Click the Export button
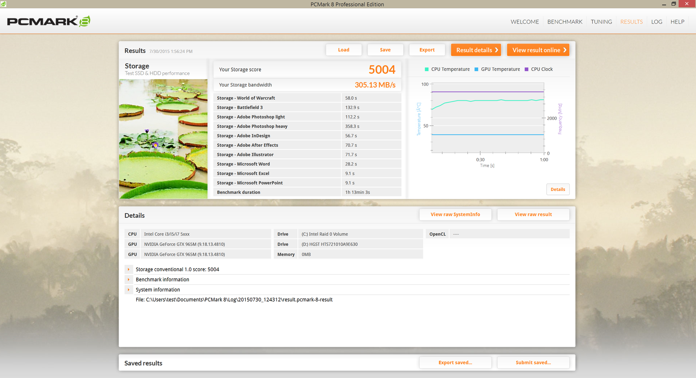This screenshot has width=696, height=378. point(427,50)
